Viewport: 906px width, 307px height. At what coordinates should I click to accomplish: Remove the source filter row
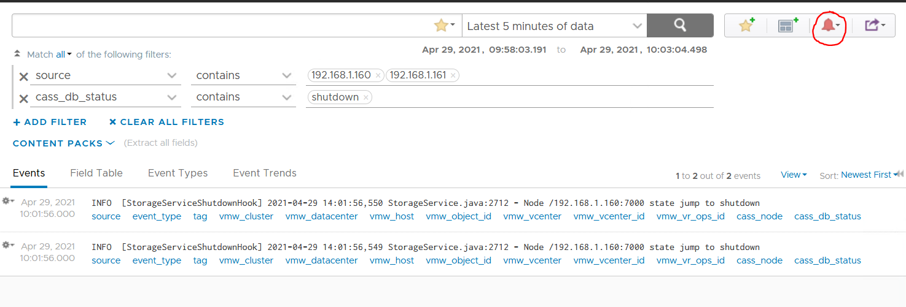[23, 77]
